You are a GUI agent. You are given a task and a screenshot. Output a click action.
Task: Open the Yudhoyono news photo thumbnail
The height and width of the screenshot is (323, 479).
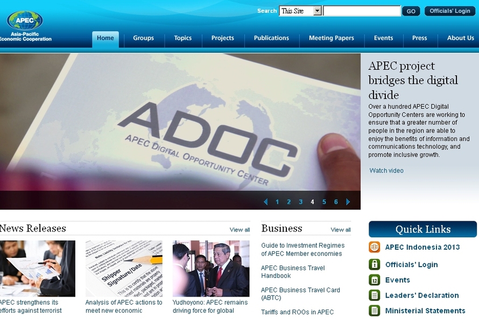coord(211,269)
